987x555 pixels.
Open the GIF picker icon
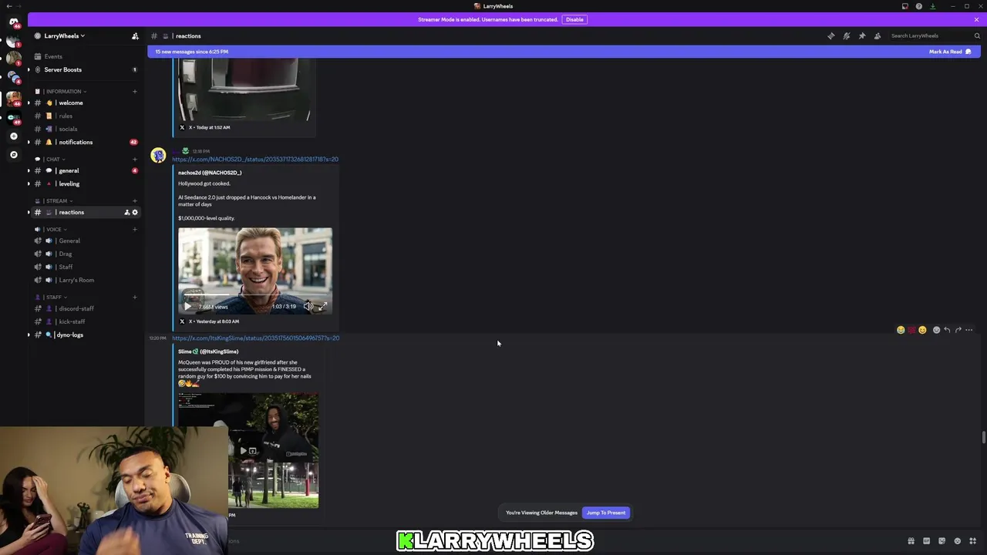[x=926, y=541]
